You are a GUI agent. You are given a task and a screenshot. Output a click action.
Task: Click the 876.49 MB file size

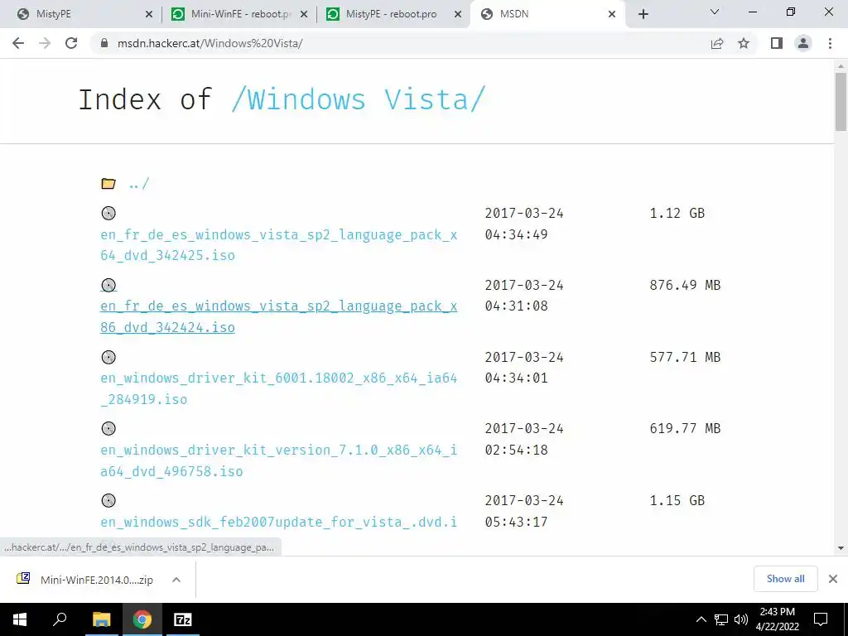point(685,285)
